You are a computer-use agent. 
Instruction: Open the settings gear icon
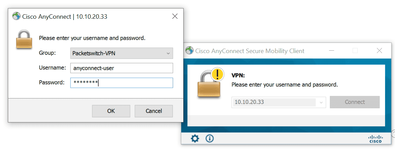coord(195,138)
